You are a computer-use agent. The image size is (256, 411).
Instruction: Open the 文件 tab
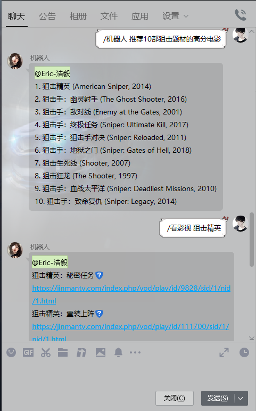[109, 17]
